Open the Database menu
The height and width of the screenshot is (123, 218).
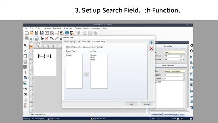57,28
